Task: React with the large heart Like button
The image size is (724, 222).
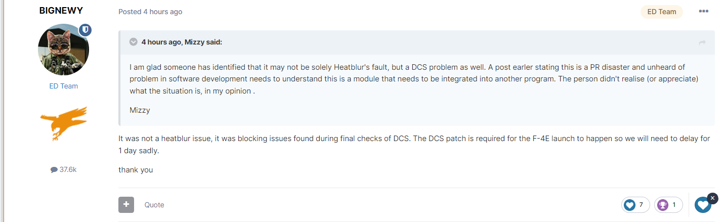Action: click(702, 205)
